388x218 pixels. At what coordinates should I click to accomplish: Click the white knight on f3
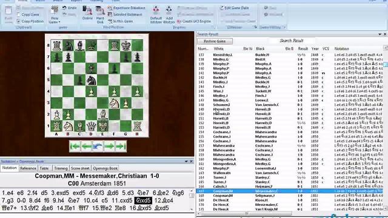coord(115,103)
